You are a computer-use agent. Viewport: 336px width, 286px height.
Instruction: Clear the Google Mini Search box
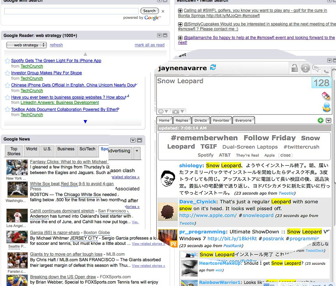coord(163,12)
